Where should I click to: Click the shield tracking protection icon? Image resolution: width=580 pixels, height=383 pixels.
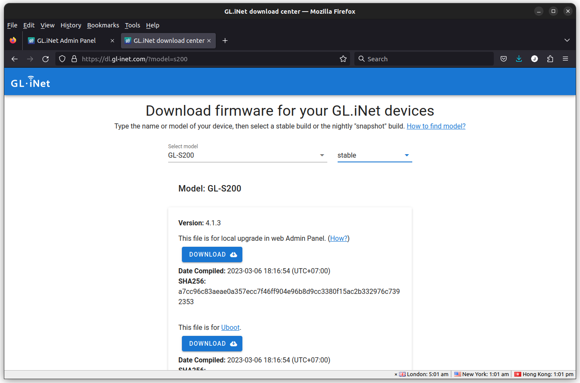[62, 59]
